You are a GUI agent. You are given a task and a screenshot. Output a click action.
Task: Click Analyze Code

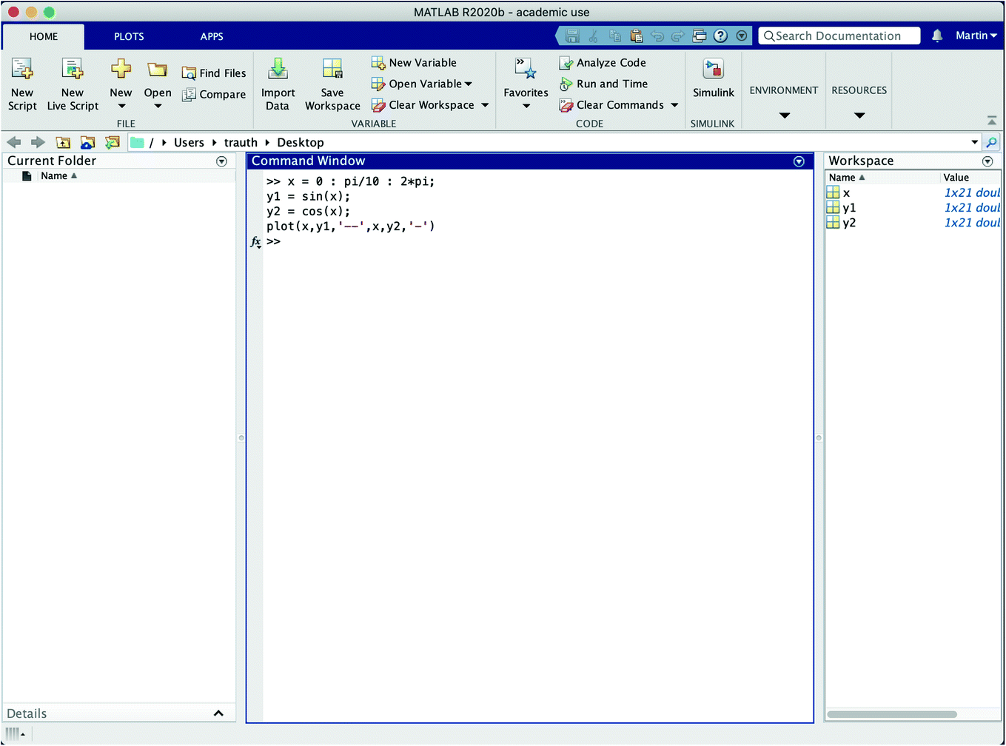click(603, 63)
